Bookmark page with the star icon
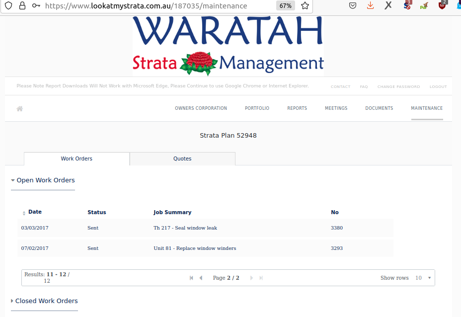Image resolution: width=461 pixels, height=317 pixels. (305, 5)
